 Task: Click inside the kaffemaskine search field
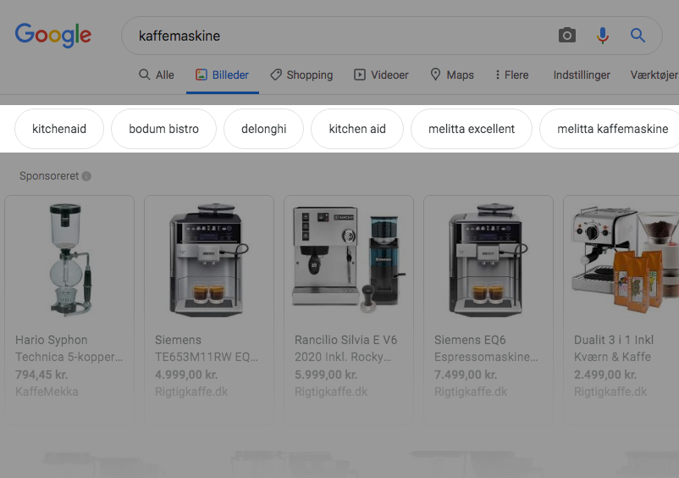[339, 36]
